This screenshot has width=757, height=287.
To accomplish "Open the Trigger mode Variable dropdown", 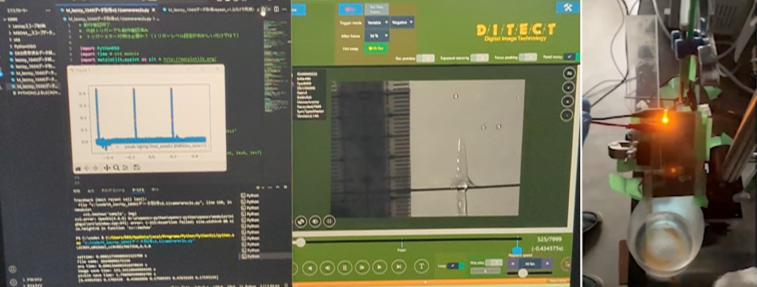I will (x=377, y=23).
